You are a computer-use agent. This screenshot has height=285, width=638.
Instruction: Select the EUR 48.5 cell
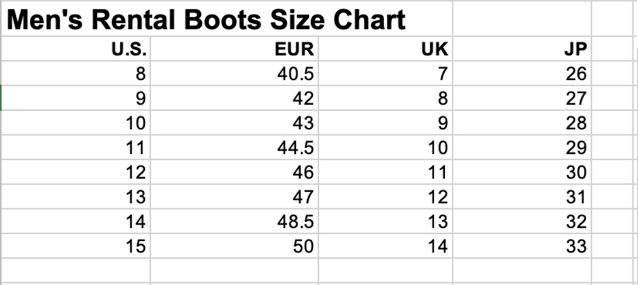(235, 221)
